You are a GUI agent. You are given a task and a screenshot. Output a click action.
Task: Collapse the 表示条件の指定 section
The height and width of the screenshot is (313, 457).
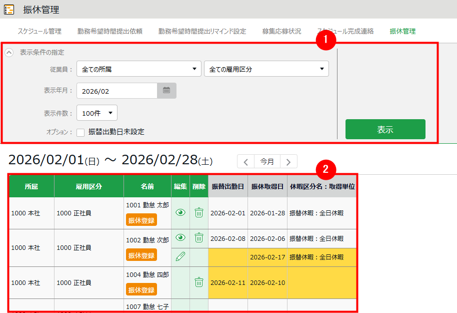(9, 52)
